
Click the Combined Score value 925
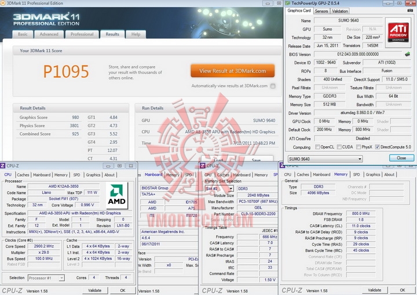[x=75, y=134]
